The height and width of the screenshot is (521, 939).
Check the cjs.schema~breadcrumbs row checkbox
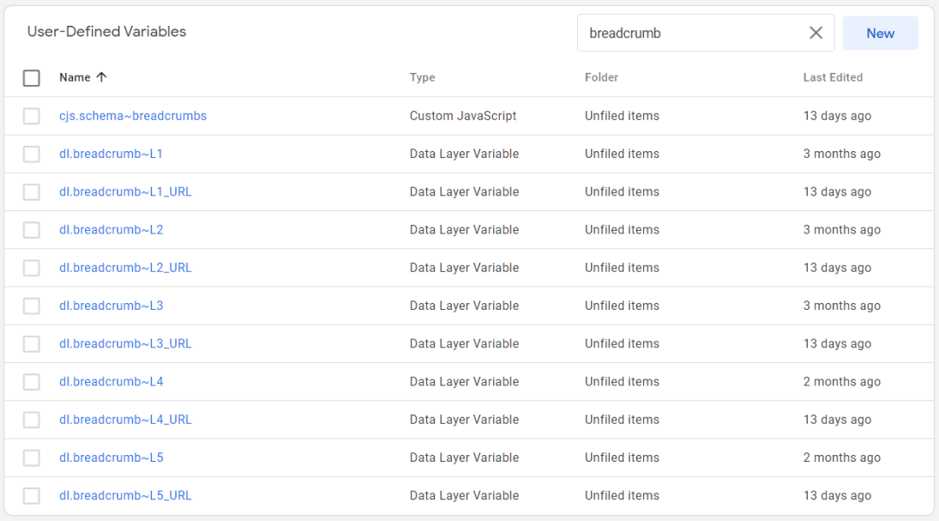point(32,115)
